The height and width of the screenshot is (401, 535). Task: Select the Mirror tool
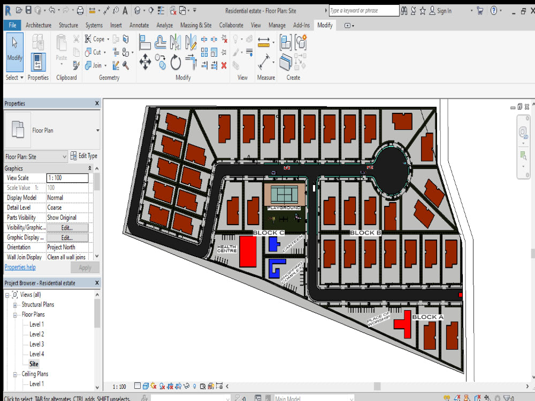[174, 41]
